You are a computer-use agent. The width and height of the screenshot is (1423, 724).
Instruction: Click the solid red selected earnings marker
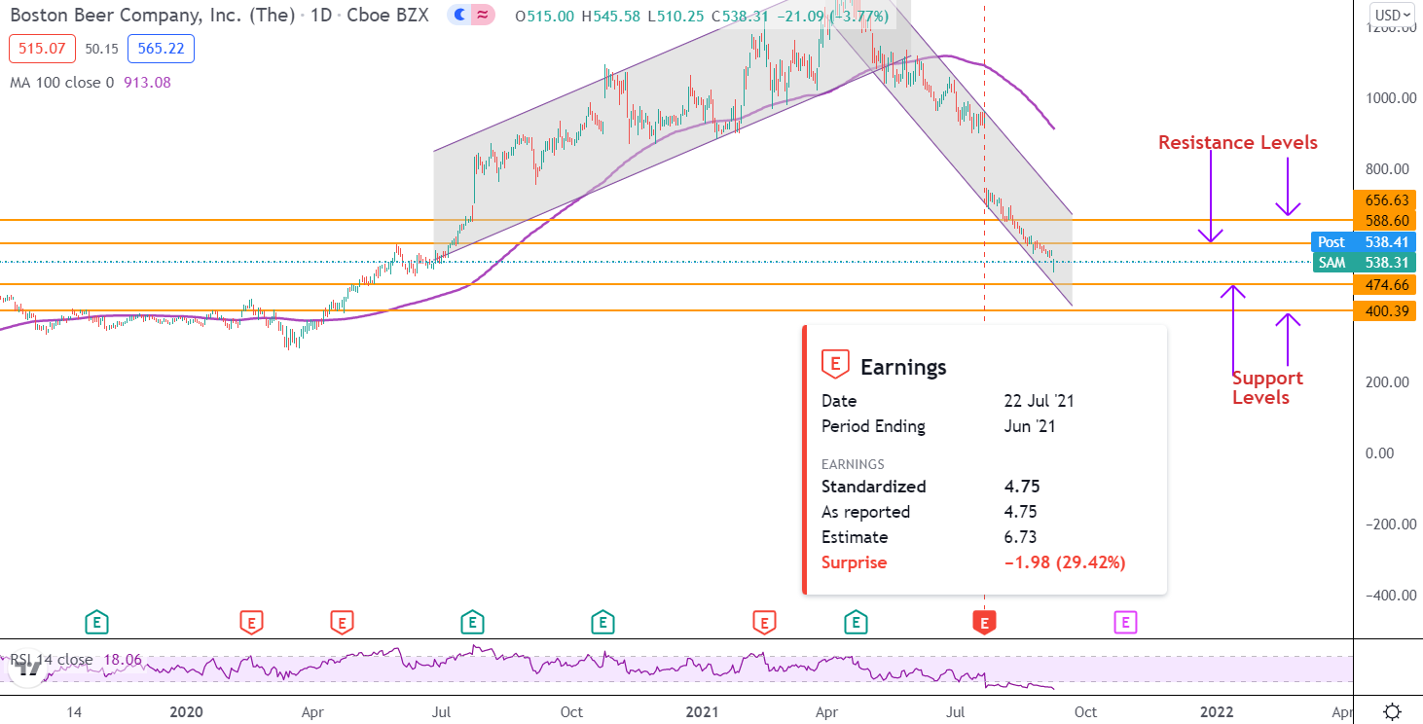point(985,621)
